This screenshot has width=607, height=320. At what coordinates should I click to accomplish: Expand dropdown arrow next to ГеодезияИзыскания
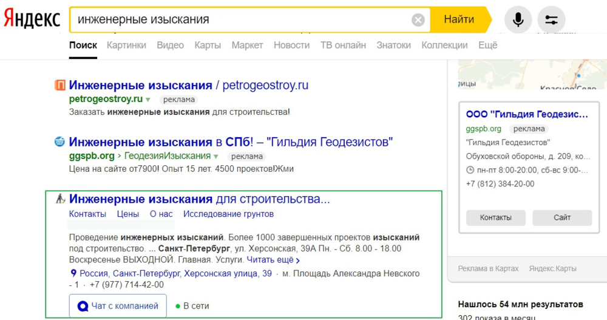pyautogui.click(x=216, y=157)
